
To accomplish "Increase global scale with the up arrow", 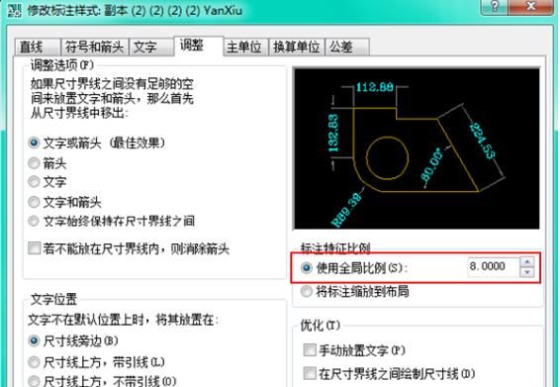I will pyautogui.click(x=527, y=262).
